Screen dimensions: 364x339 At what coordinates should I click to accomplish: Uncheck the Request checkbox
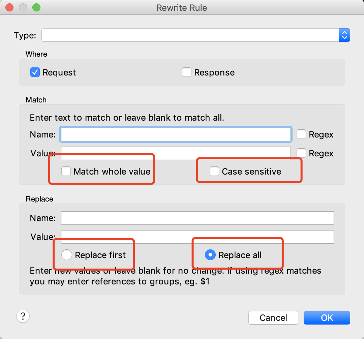pos(35,72)
